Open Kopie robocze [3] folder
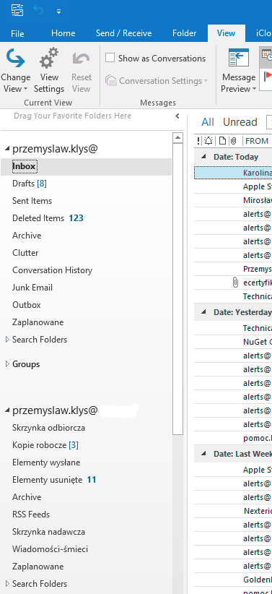The width and height of the screenshot is (272, 594). coord(45,445)
